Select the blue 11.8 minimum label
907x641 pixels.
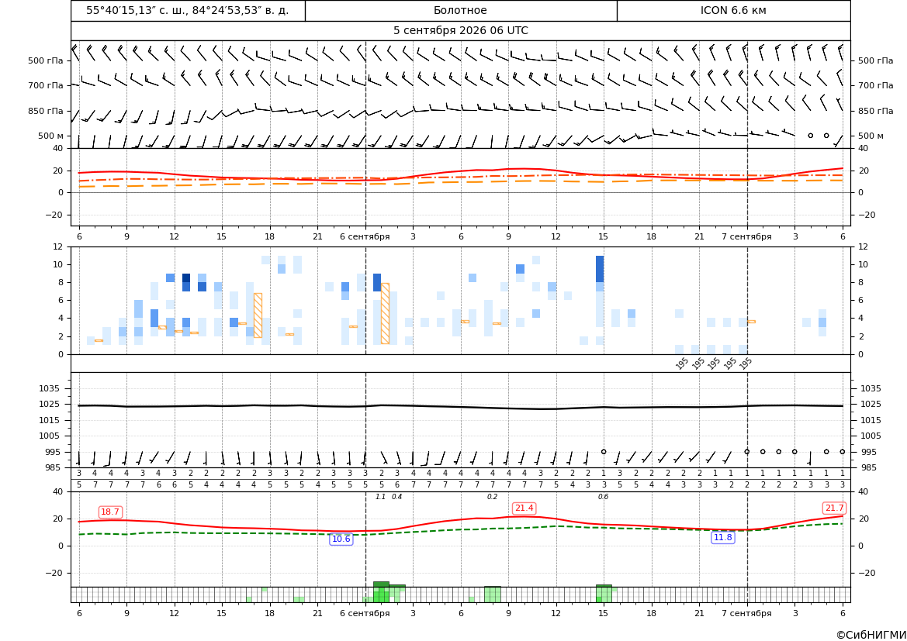(x=722, y=538)
